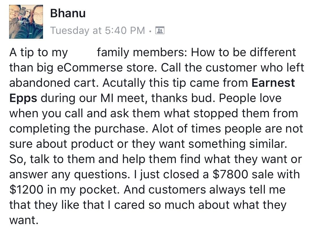Tap the bold Epps tagged surname

(x=23, y=98)
